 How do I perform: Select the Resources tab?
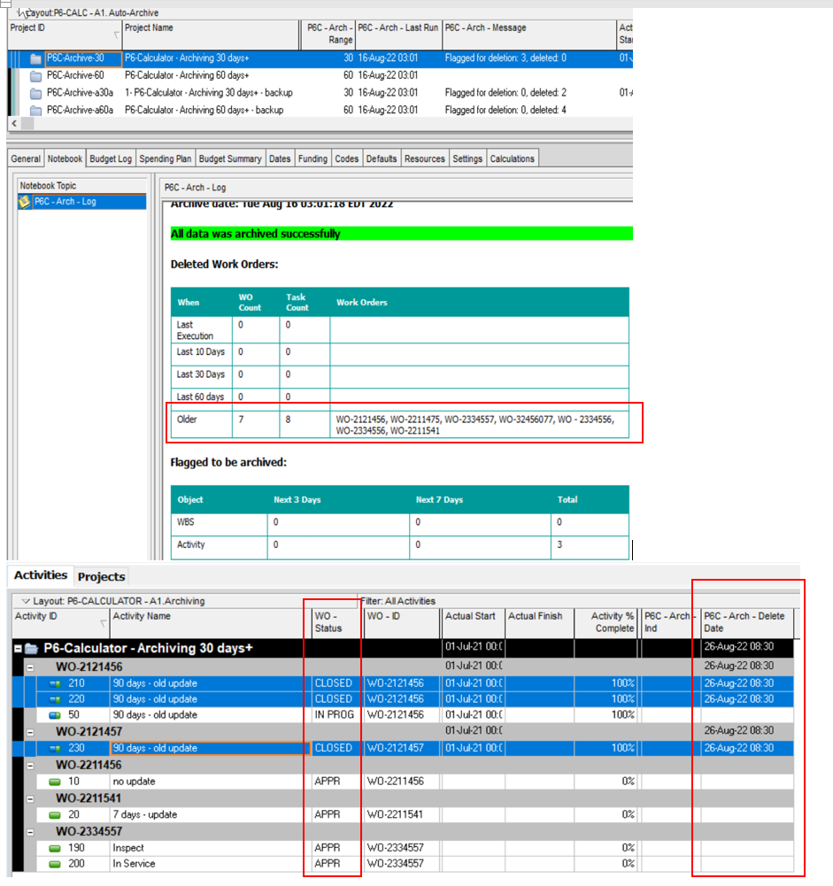coord(424,158)
